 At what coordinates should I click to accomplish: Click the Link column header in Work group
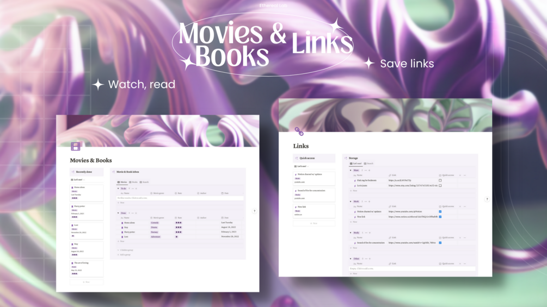point(392,206)
